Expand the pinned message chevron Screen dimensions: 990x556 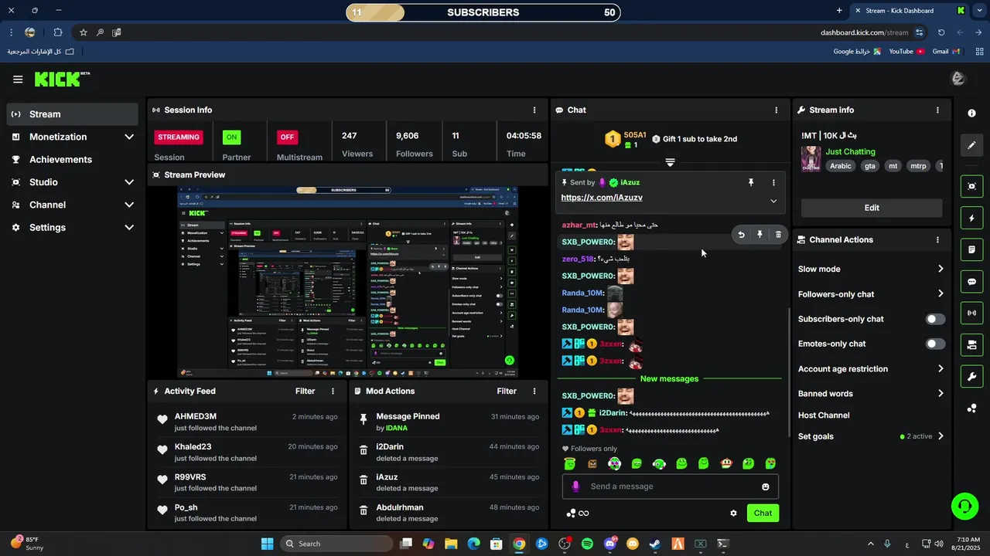point(773,201)
